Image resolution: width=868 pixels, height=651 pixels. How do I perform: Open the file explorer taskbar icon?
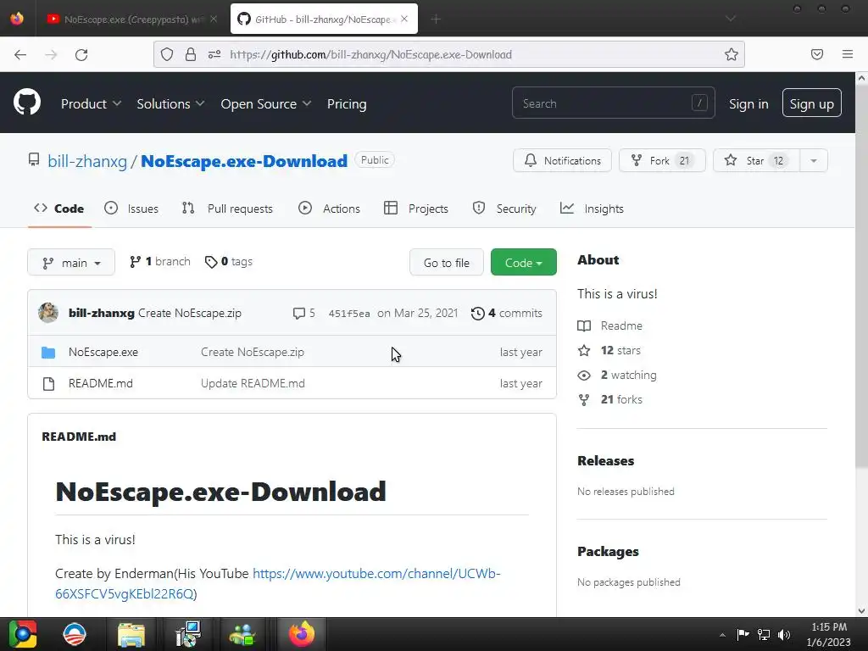[131, 634]
